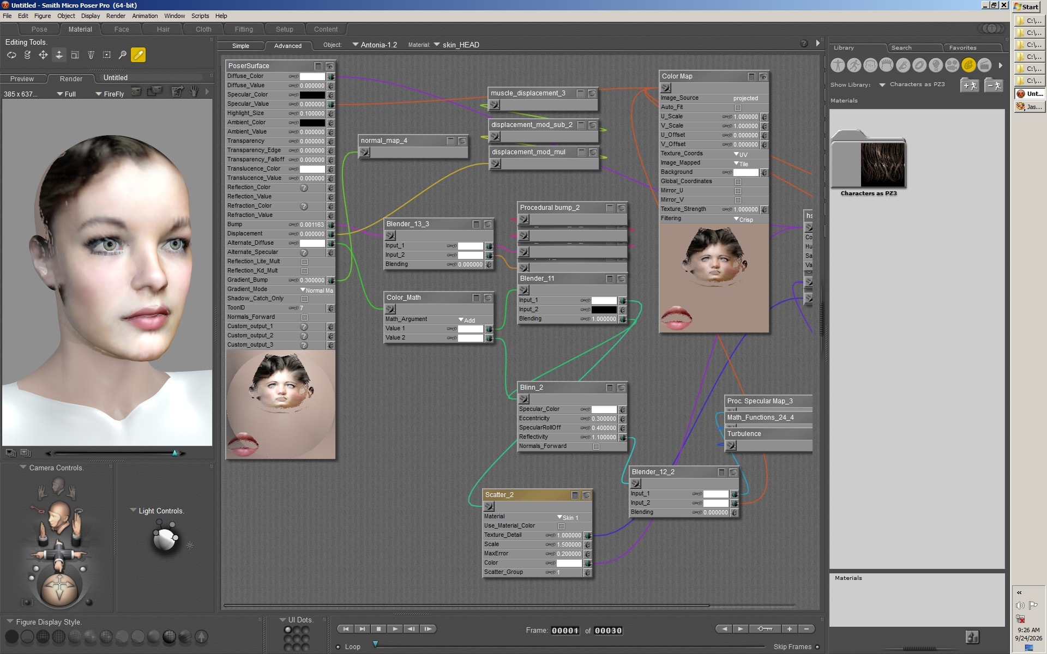Open the Characters as PZ3 folder
This screenshot has width=1047, height=654.
[868, 162]
